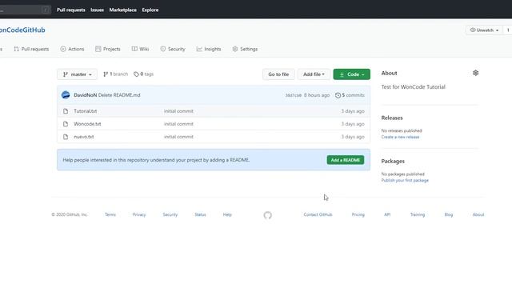Screen dimensions: 512x288
Task: Click the file icon beside nuevo.txt
Action: coord(66,137)
